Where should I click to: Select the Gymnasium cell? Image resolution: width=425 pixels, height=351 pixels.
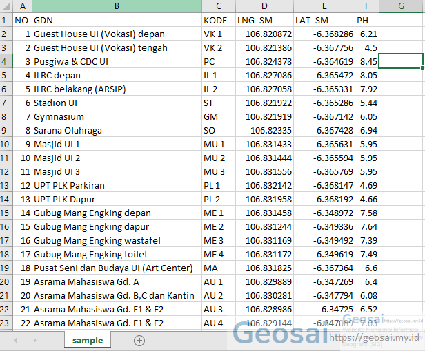pos(117,116)
